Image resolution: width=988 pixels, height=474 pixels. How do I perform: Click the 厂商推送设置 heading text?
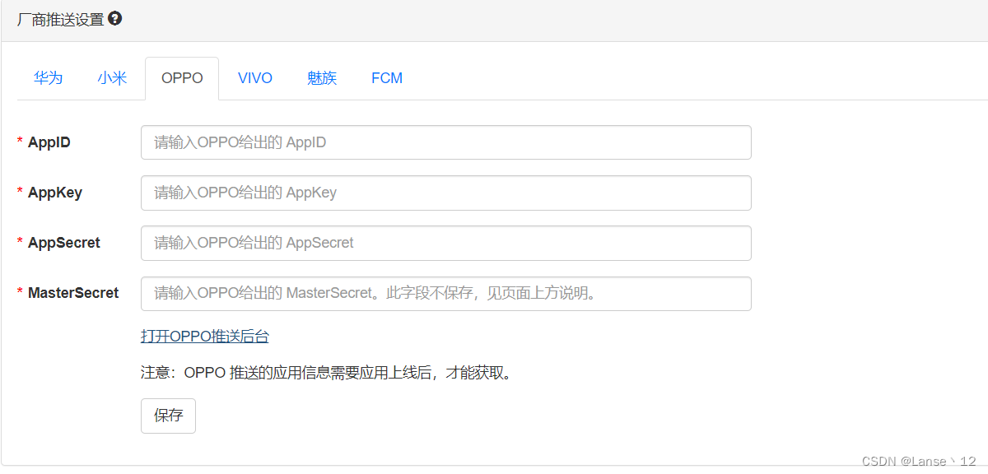61,19
